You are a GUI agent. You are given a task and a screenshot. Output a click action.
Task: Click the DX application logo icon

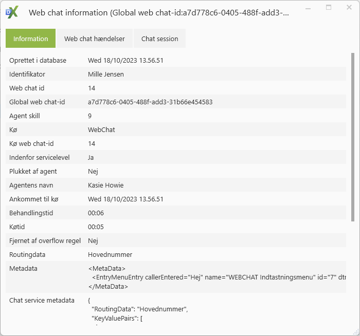12,13
